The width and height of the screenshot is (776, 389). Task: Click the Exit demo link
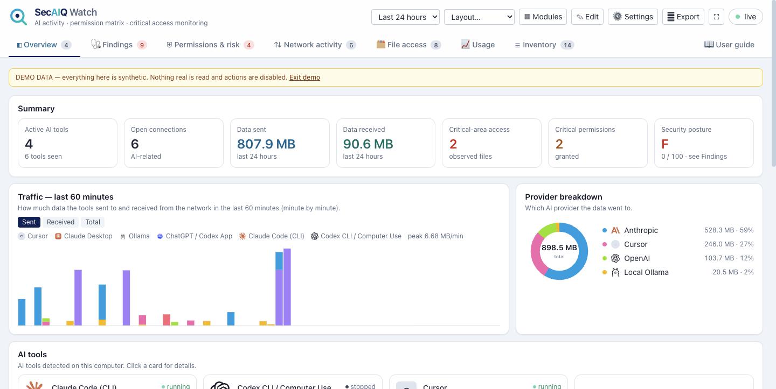pyautogui.click(x=304, y=77)
